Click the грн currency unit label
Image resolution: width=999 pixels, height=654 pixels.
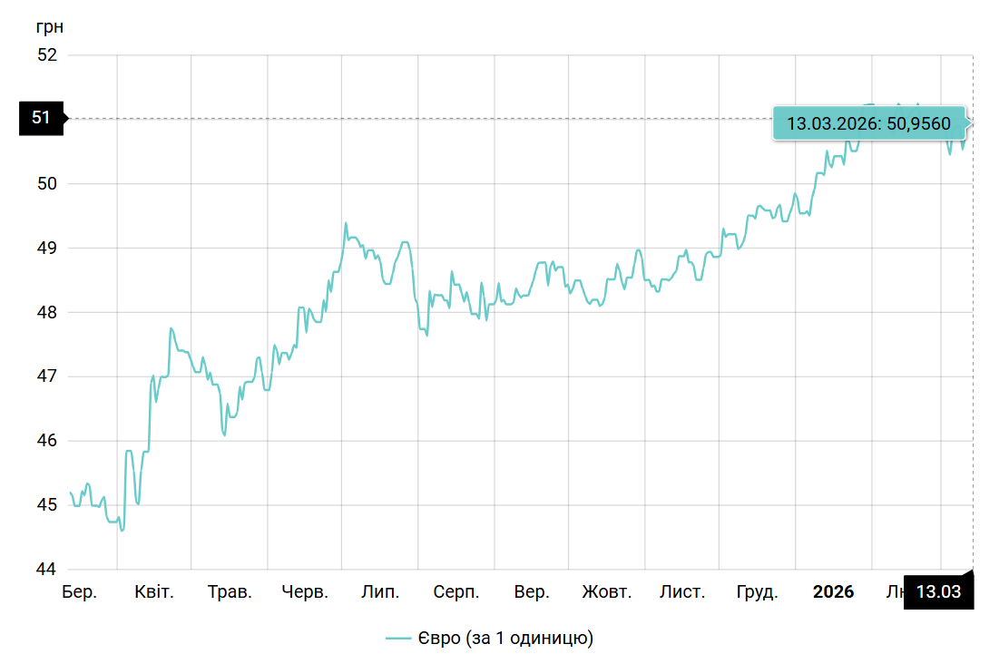[x=49, y=25]
